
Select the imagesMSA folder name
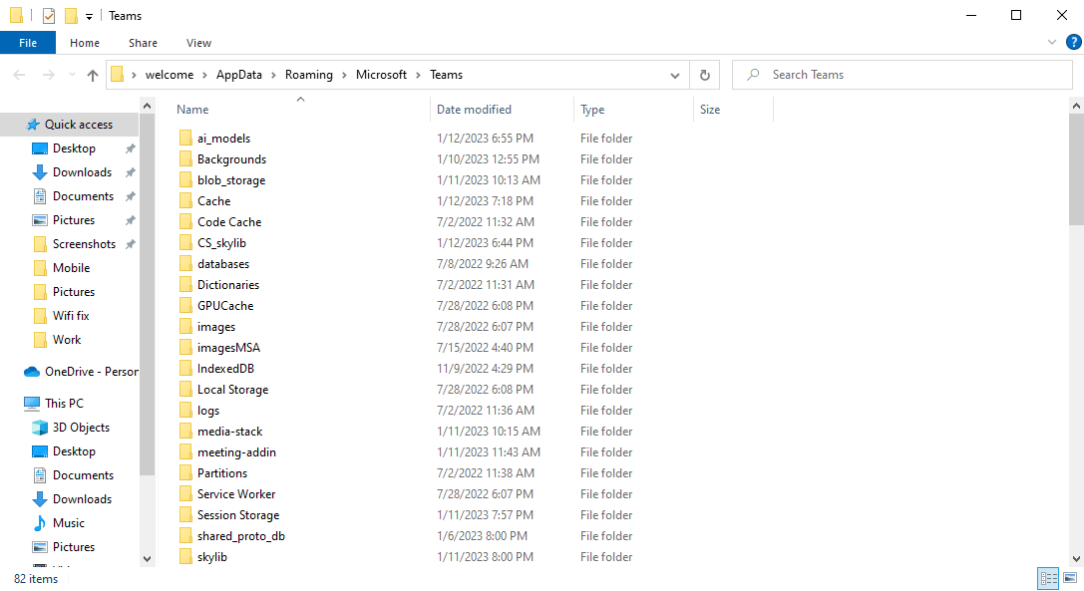click(228, 348)
